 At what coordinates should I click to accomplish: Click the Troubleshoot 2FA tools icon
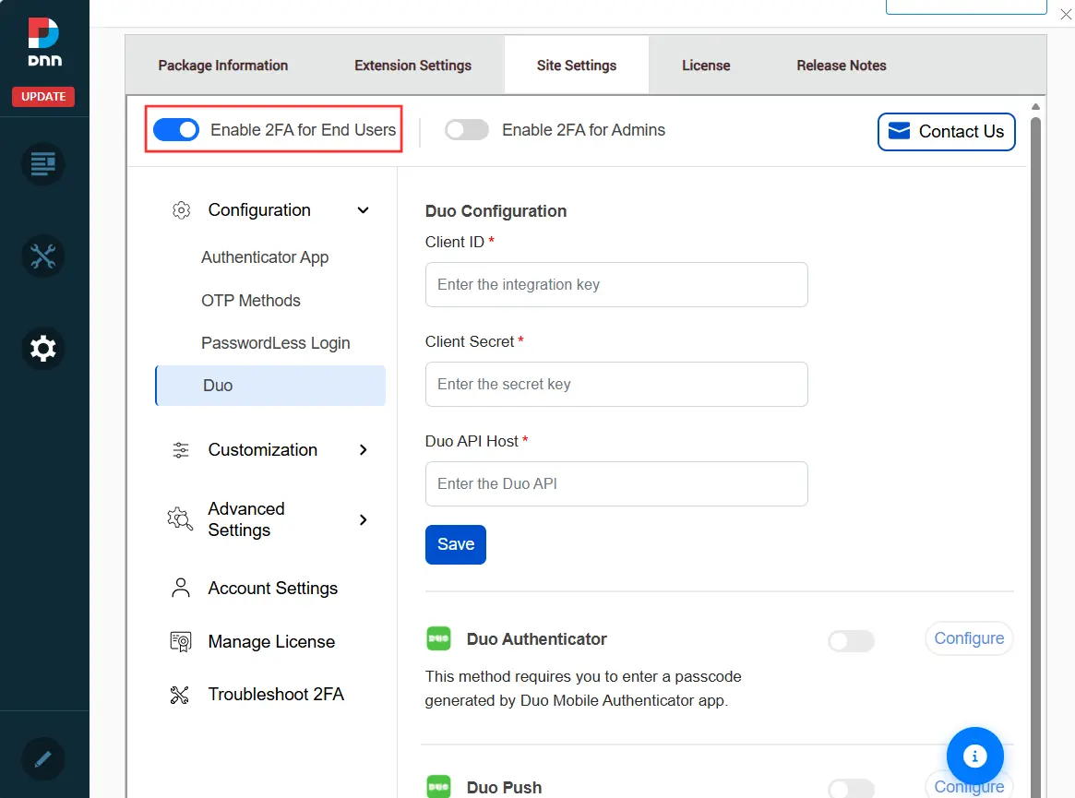point(180,695)
